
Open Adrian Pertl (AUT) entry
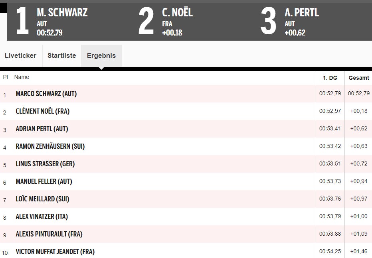click(42, 129)
